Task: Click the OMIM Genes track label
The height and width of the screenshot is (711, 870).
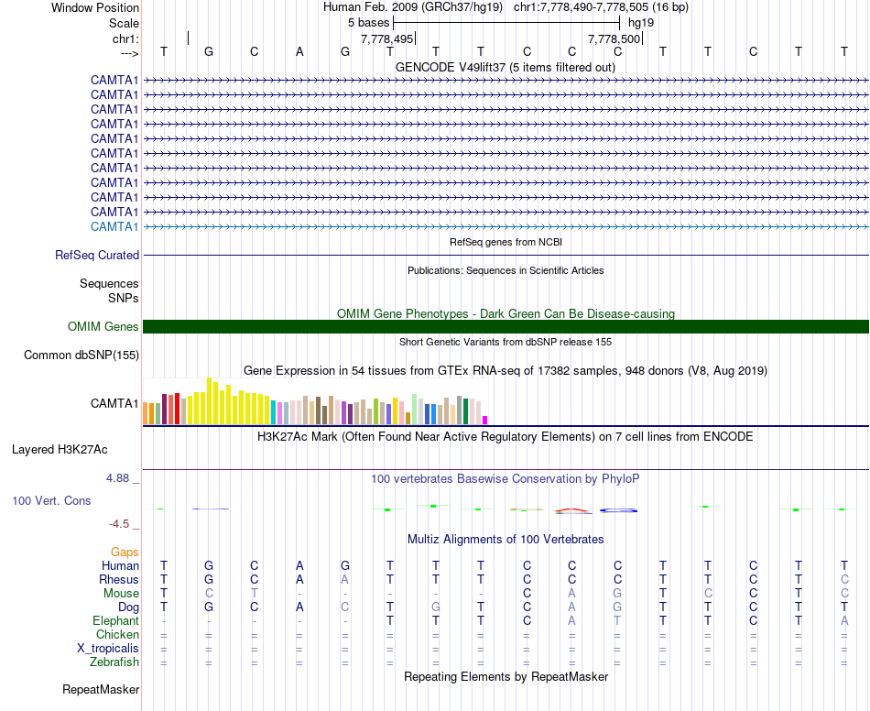Action: click(x=103, y=326)
